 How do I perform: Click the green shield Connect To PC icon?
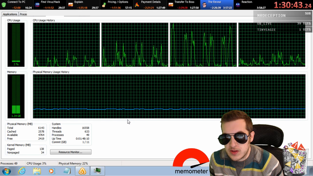[3, 5]
